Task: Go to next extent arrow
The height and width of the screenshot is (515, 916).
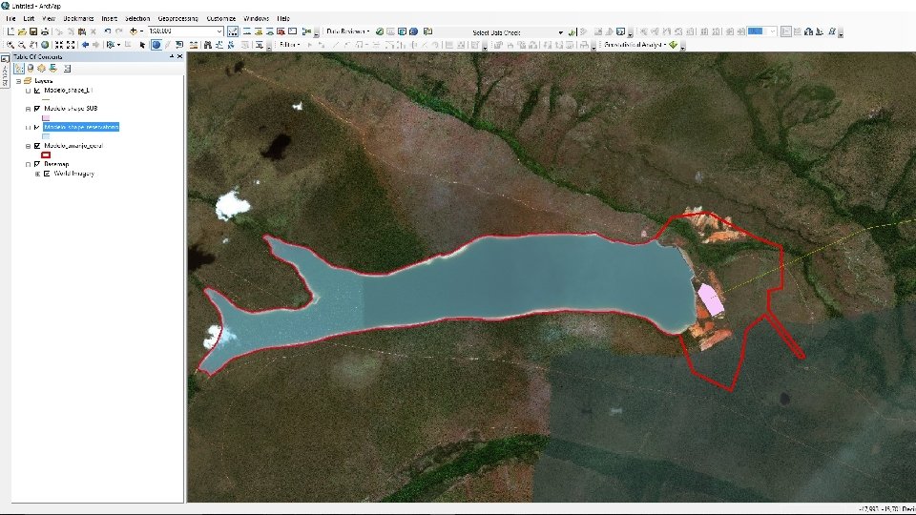Action: 95,45
